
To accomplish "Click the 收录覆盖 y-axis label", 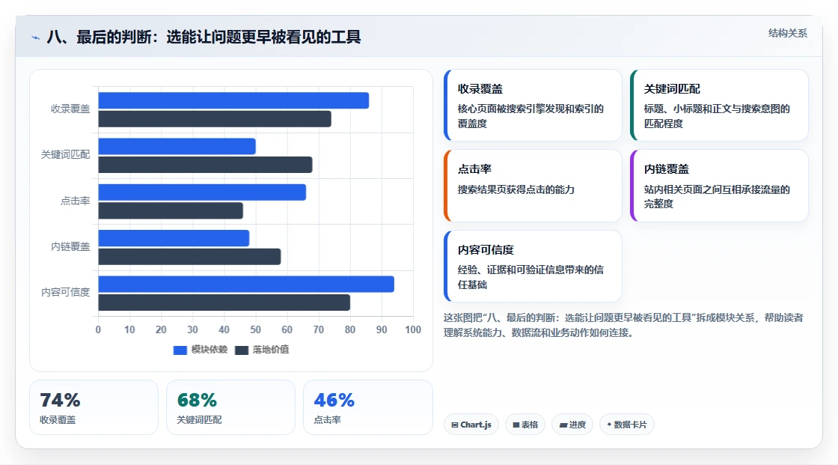I will tap(70, 109).
